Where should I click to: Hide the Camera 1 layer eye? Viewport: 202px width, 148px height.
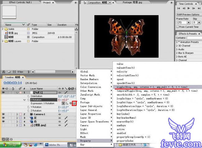(x=3, y=114)
